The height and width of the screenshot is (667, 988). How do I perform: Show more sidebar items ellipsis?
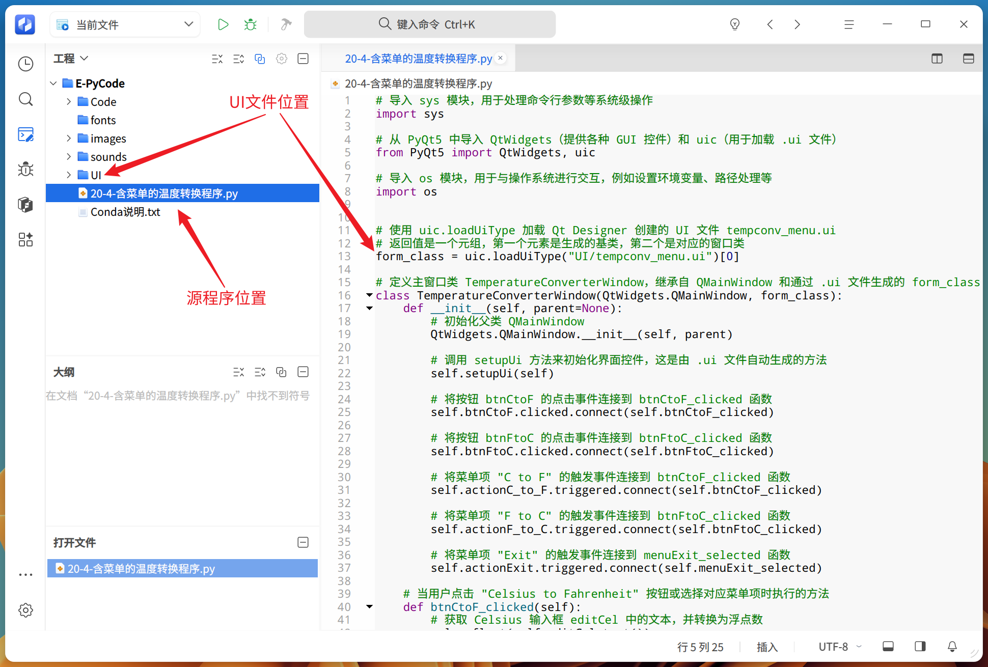(25, 575)
